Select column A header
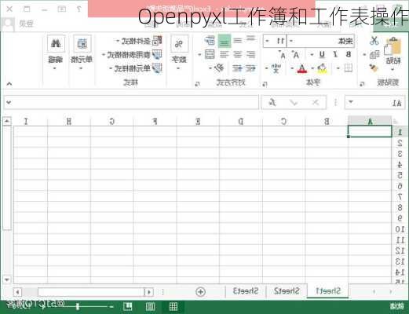 tap(370, 121)
